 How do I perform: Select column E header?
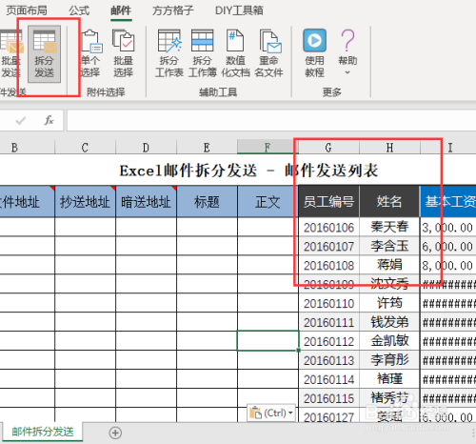click(207, 148)
